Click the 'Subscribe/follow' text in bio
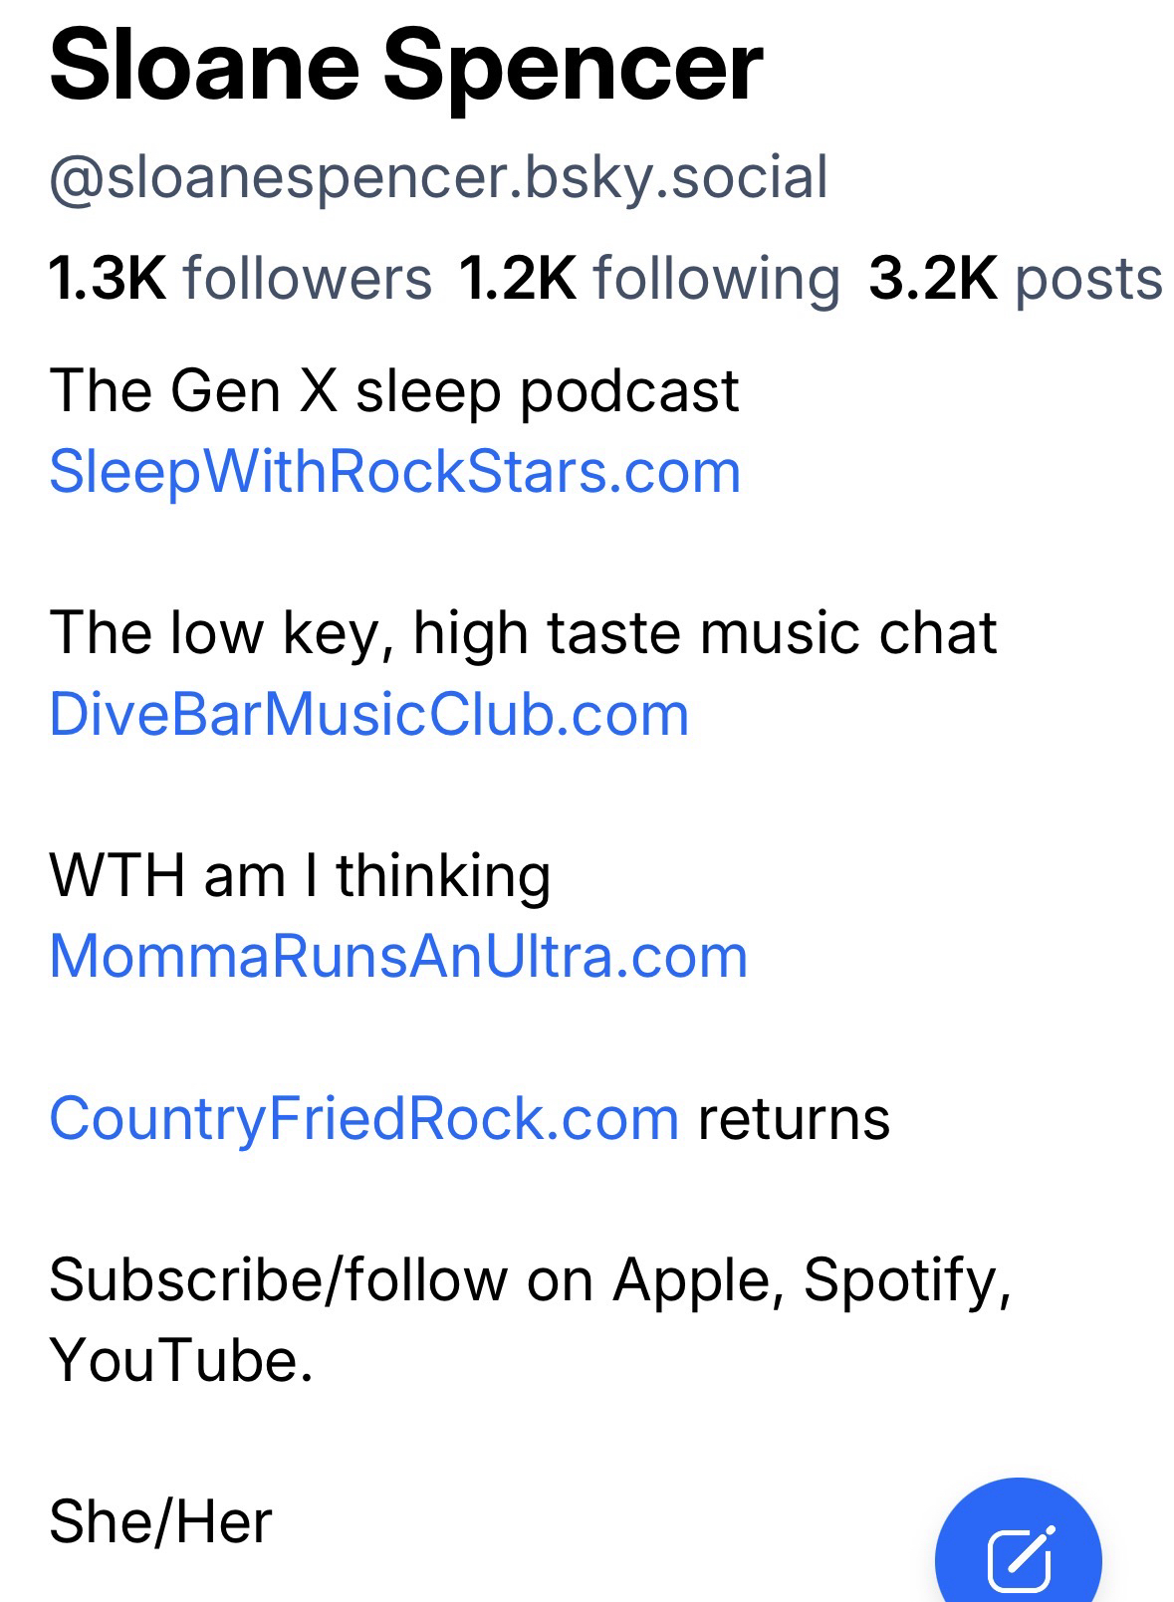Image resolution: width=1174 pixels, height=1602 pixels. pyautogui.click(x=278, y=1279)
